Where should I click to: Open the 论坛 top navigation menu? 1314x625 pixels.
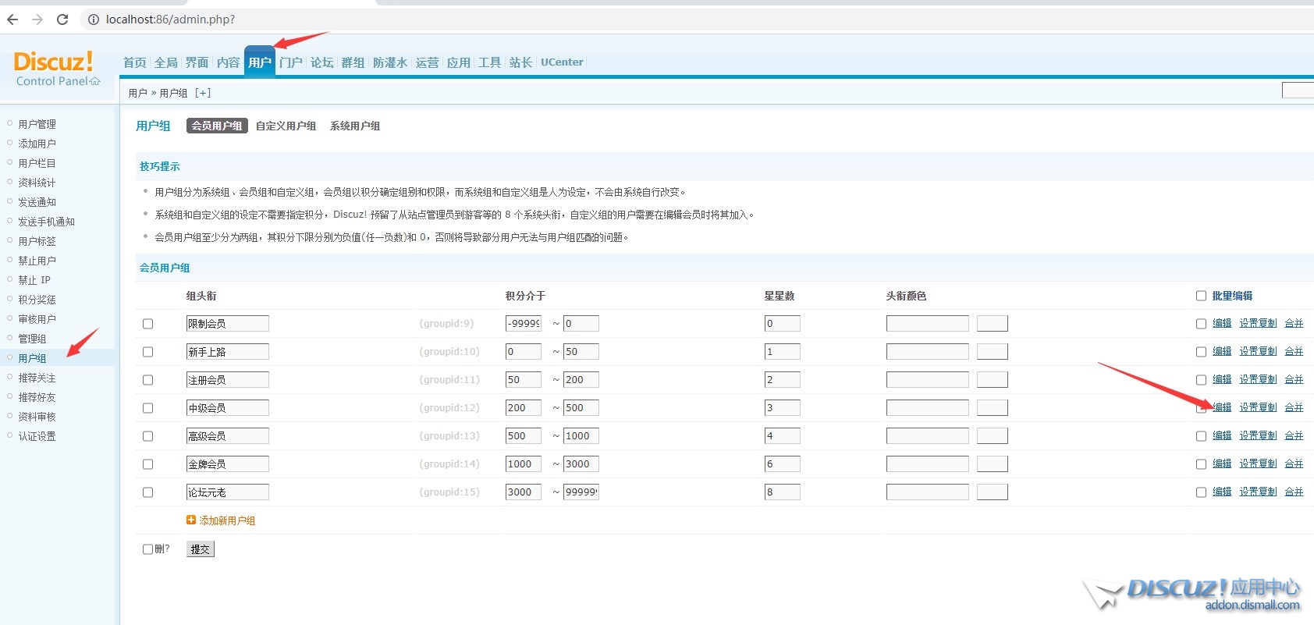[321, 62]
